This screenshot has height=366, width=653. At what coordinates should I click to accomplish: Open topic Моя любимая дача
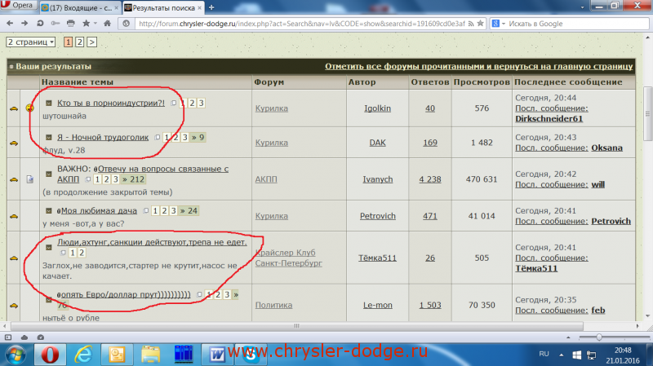click(99, 211)
